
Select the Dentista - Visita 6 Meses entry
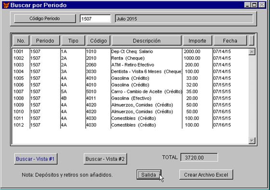(x=146, y=72)
